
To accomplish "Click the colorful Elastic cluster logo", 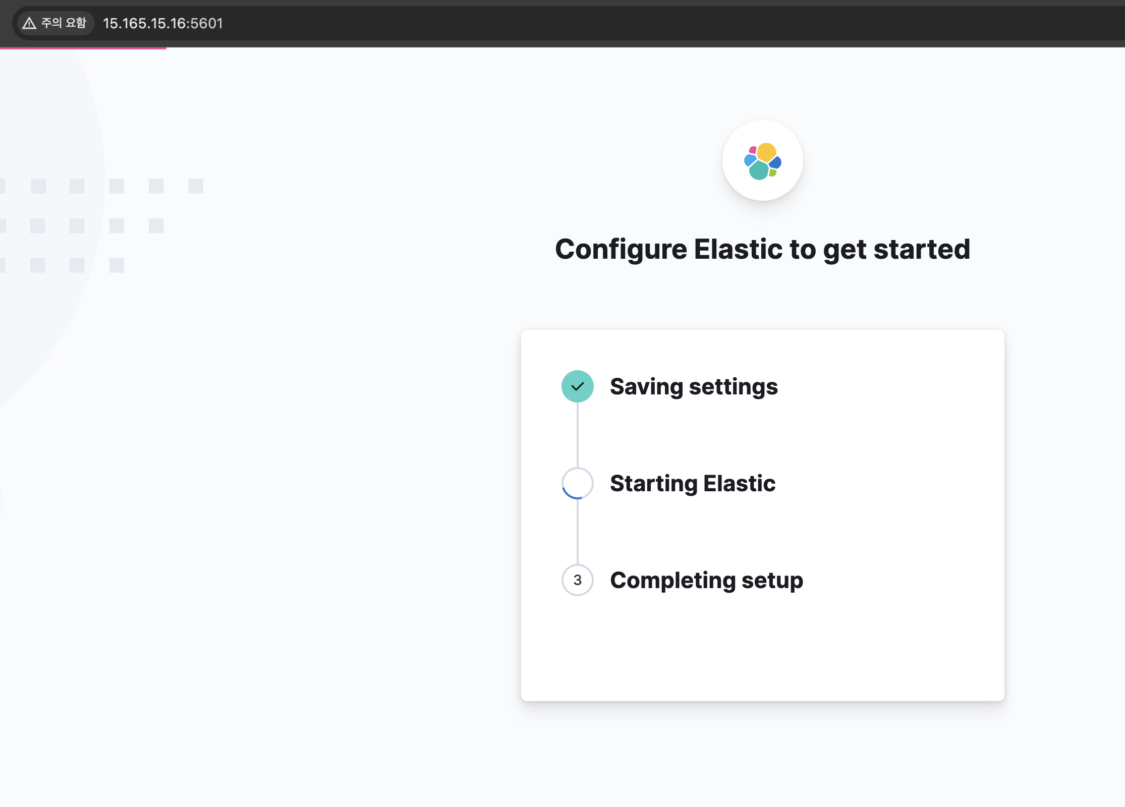I will [x=762, y=161].
